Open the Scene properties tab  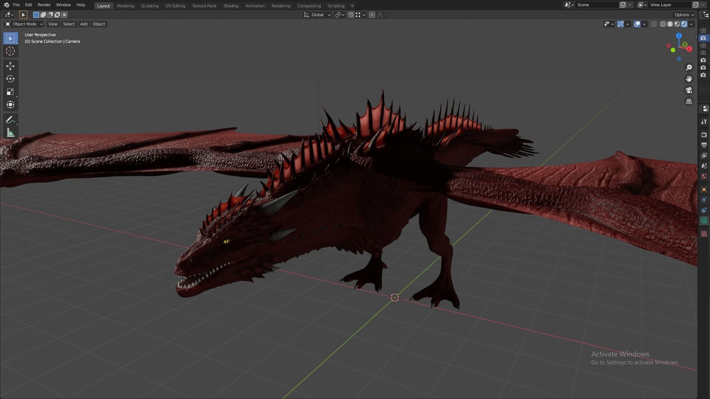pyautogui.click(x=704, y=166)
